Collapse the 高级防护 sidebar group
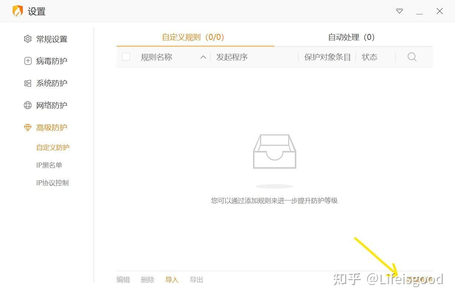 coord(52,128)
